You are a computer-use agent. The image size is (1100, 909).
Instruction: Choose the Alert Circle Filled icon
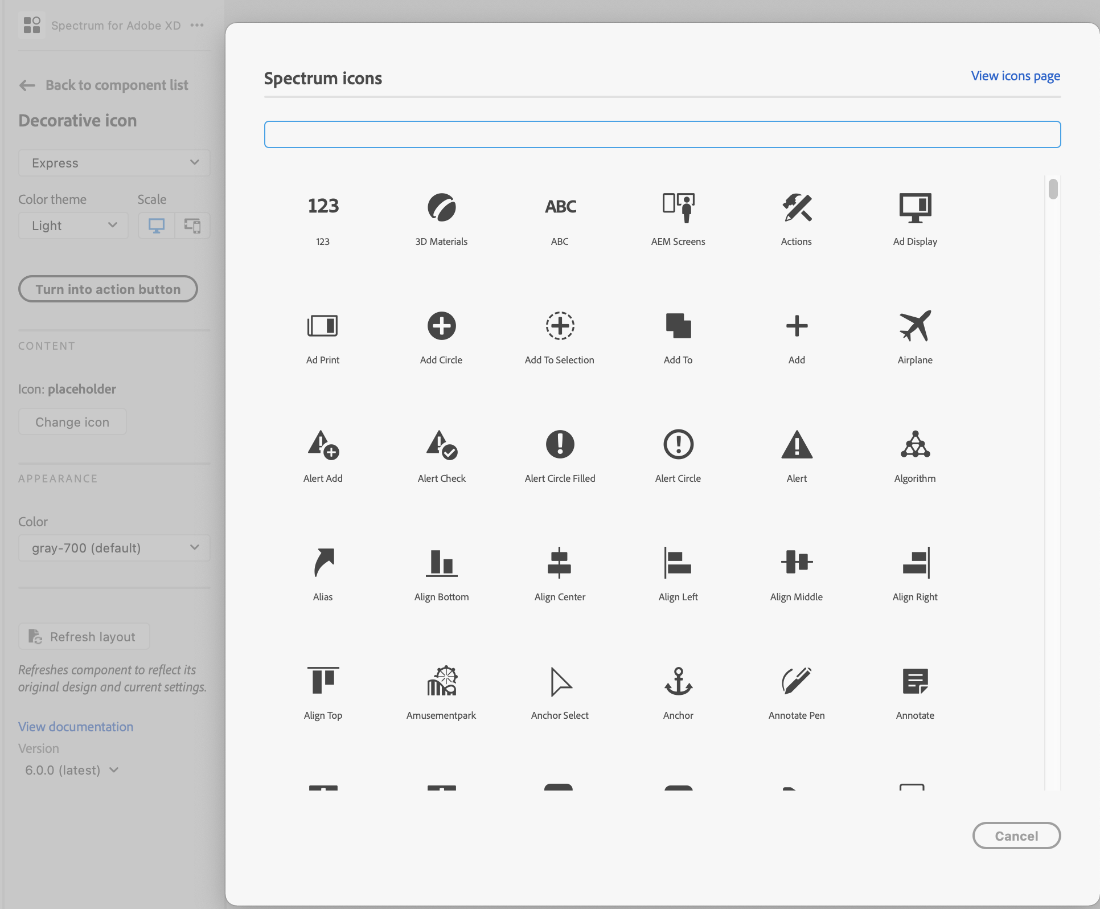(x=560, y=454)
